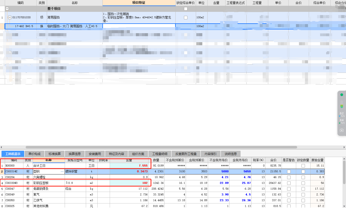The height and width of the screenshot is (208, 346).
Task: Click 不含税市场价 value 5000 for 型钢
Action: pos(218,172)
